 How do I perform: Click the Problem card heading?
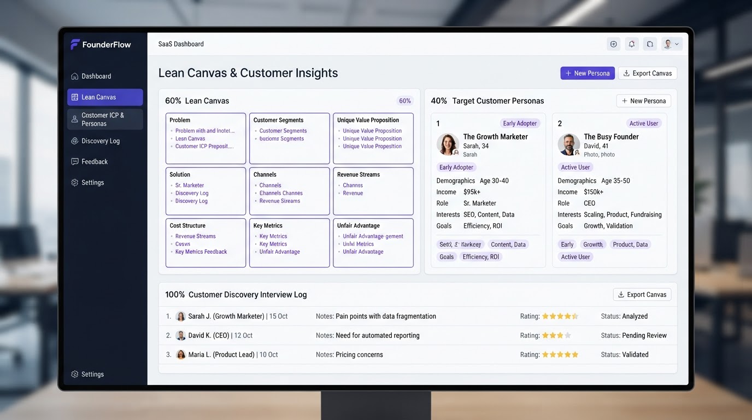180,120
